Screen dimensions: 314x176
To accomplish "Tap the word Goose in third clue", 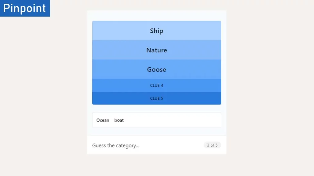I will click(156, 69).
